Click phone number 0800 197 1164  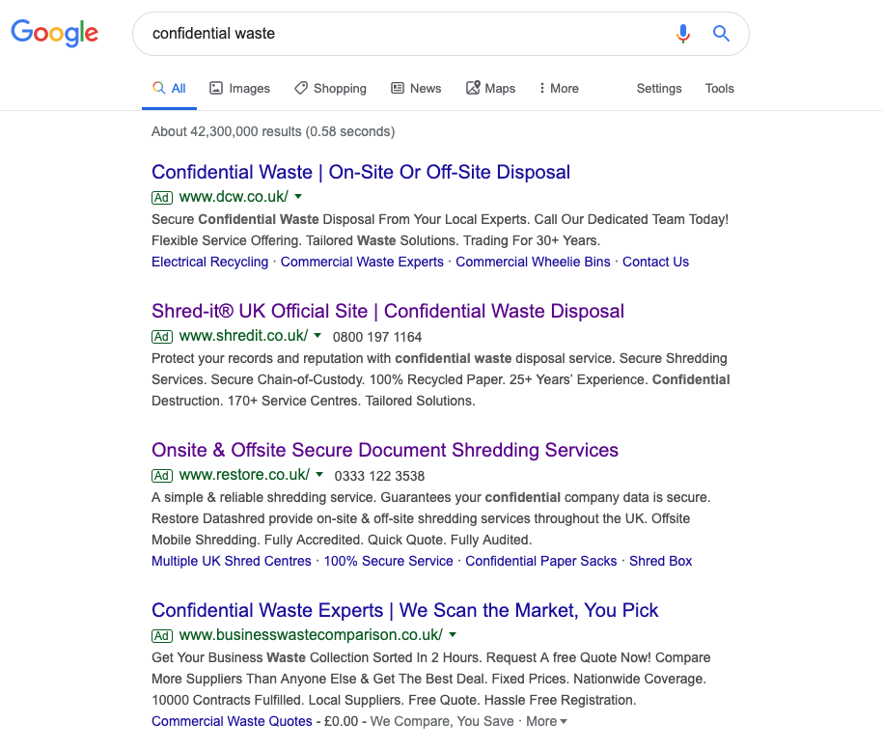pyautogui.click(x=377, y=337)
